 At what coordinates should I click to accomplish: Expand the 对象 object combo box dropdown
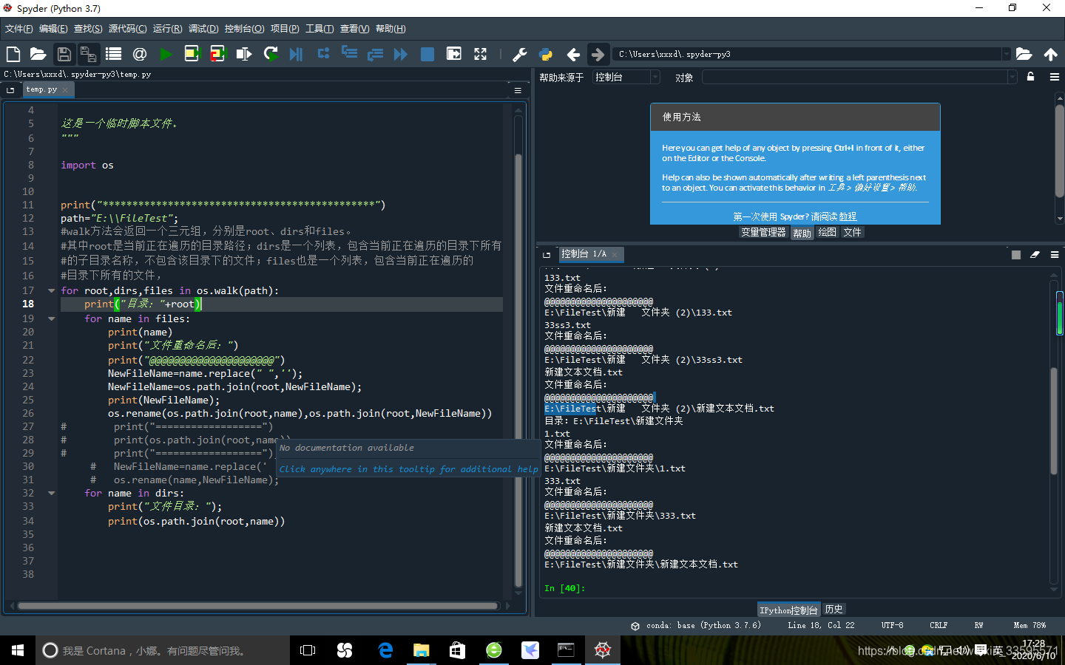(x=1012, y=77)
